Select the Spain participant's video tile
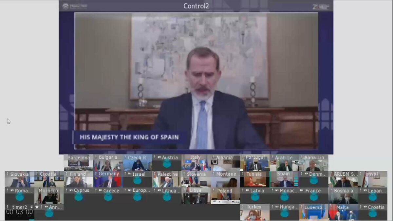 284,179
